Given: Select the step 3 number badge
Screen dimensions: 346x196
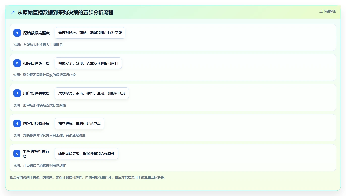Looking at the screenshot, I should pos(17,93).
